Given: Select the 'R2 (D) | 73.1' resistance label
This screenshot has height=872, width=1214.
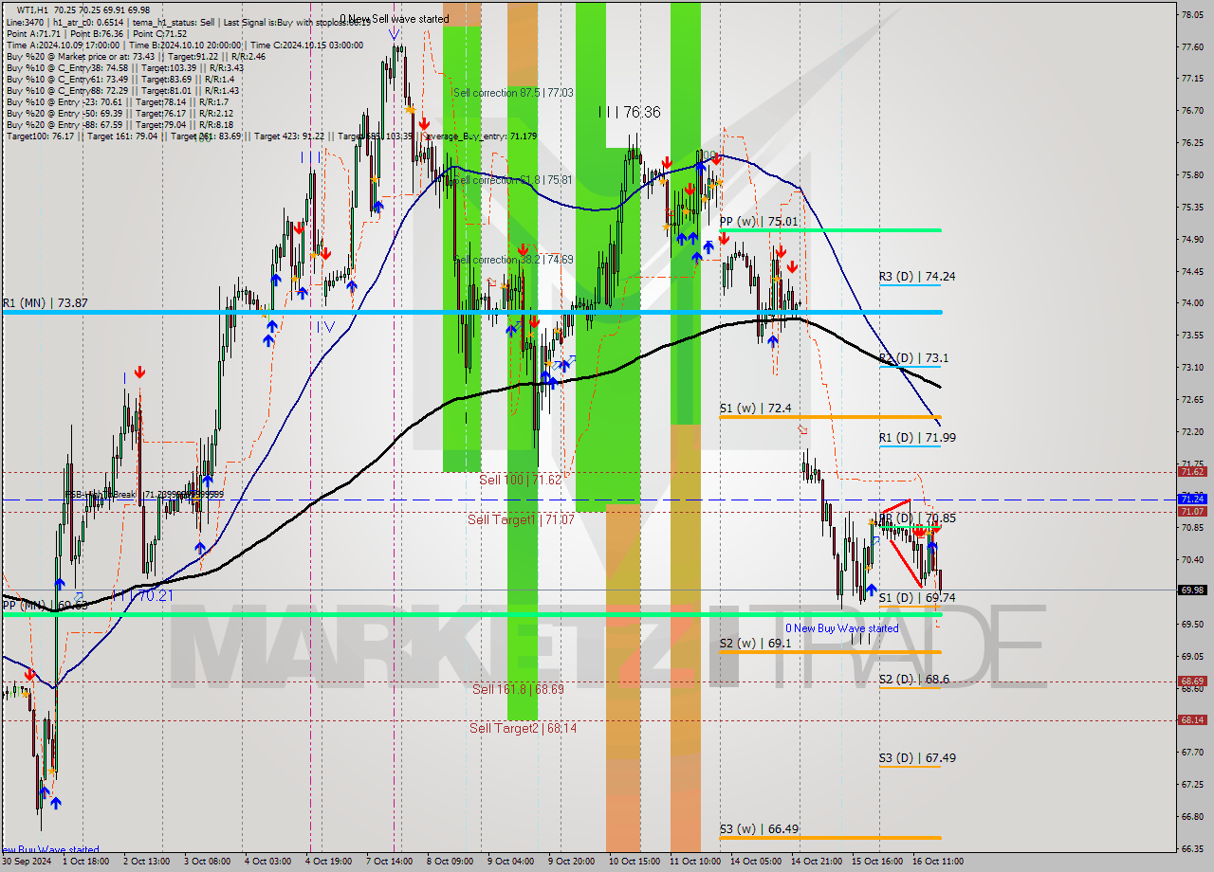Looking at the screenshot, I should [x=914, y=358].
